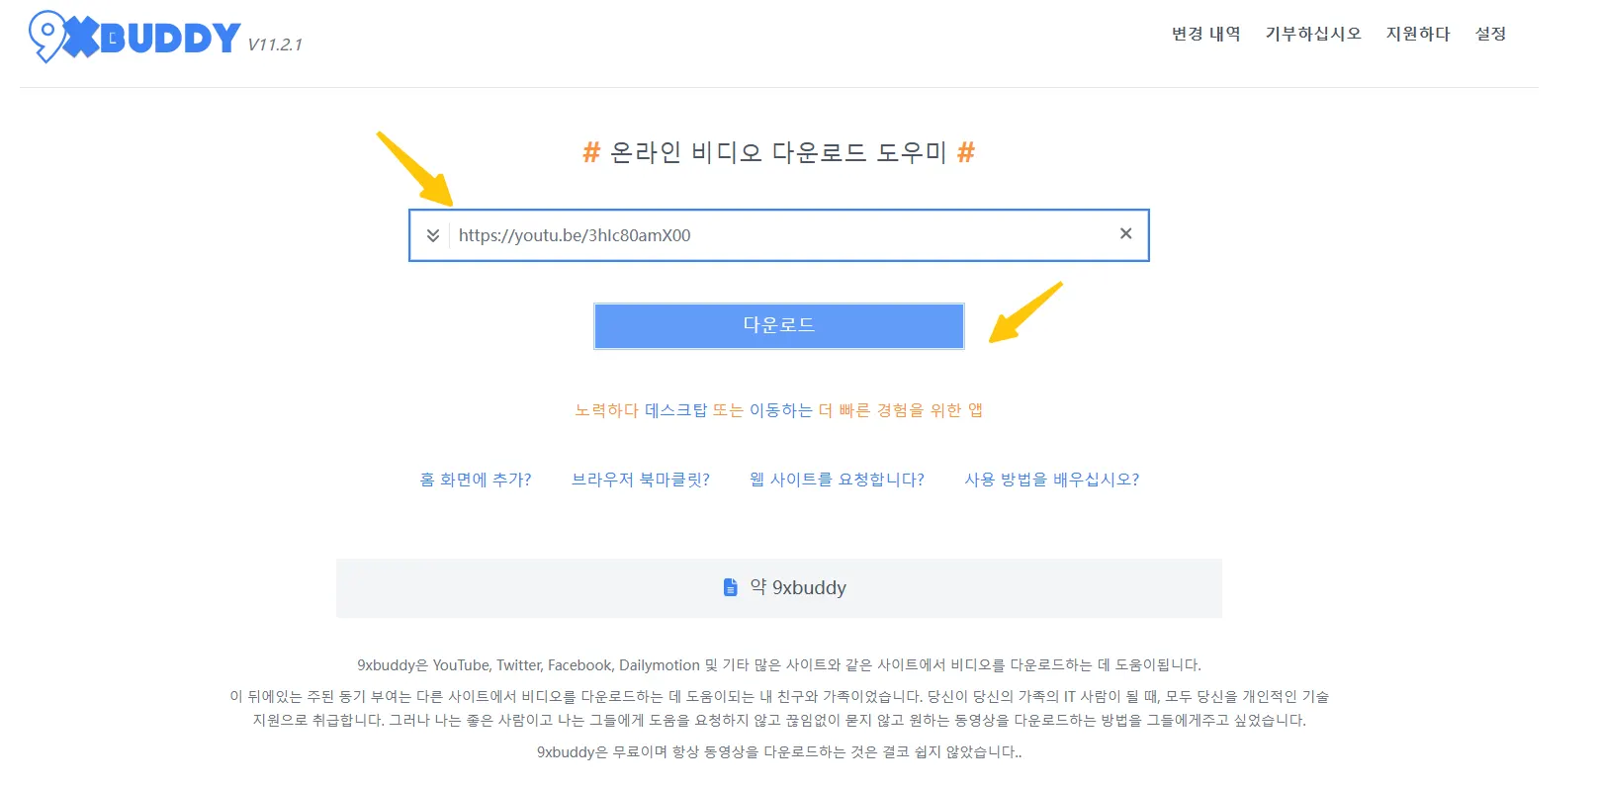Focus the URL input with the youtu.be link
Viewport: 1600px width, 787px height.
tap(781, 235)
